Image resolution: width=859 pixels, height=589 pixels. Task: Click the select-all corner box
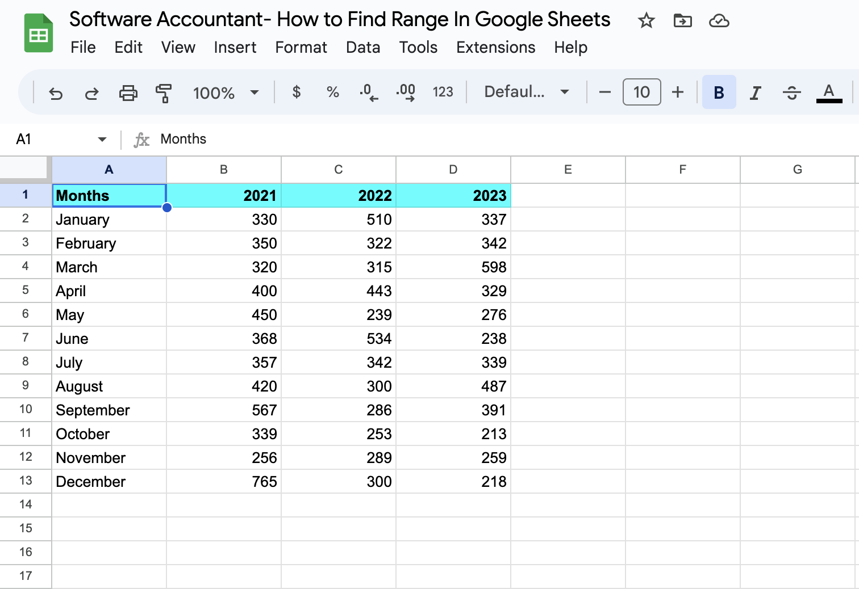[25, 169]
